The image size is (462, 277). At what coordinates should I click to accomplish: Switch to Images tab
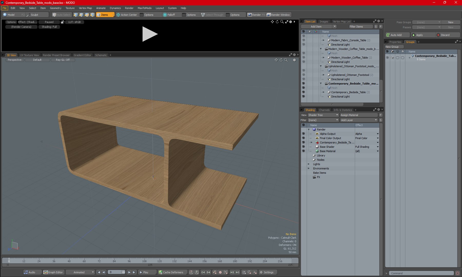click(x=324, y=22)
